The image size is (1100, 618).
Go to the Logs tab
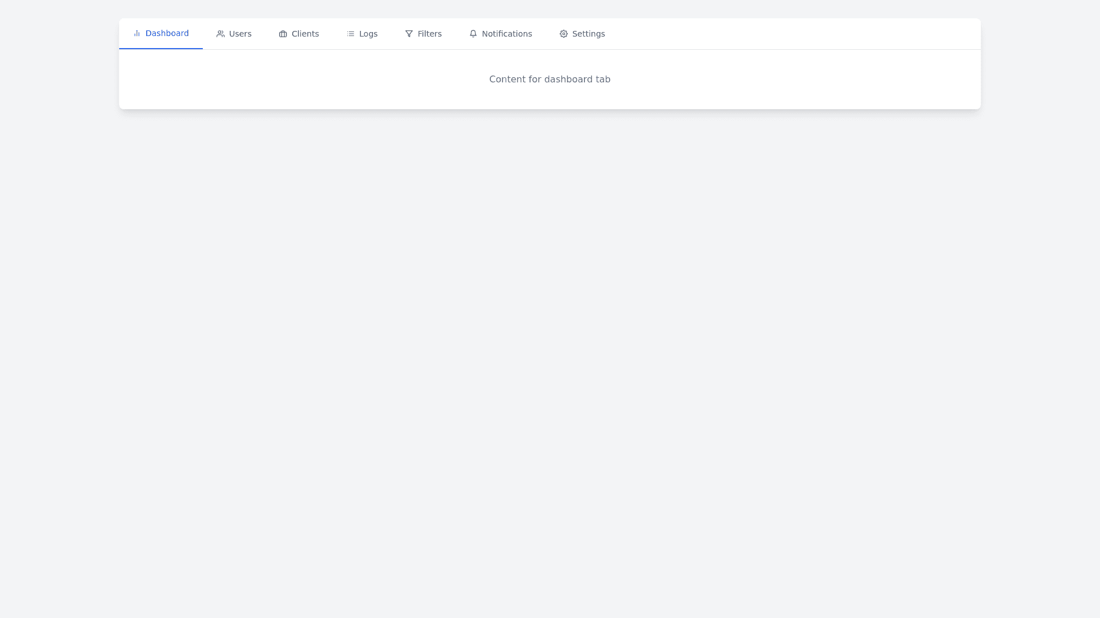click(x=368, y=34)
